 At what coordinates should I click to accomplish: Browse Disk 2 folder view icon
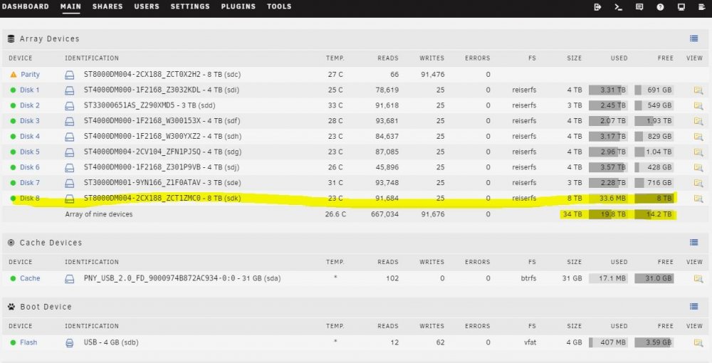(698, 106)
